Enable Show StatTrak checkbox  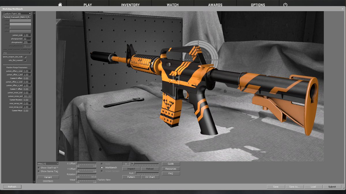click(x=39, y=168)
